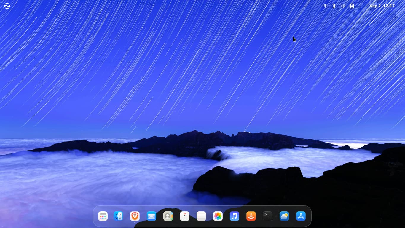Launch the Photos app from dock
Image resolution: width=405 pixels, height=228 pixels.
point(218,216)
